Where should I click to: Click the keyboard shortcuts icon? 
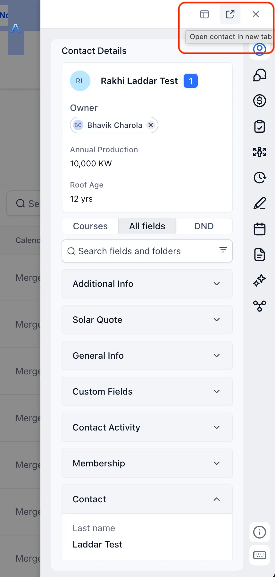(x=260, y=555)
